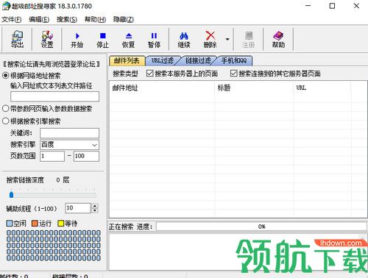Screen dimensions: 368x278
Task: Click the 标题 column header
Action: pos(255,88)
